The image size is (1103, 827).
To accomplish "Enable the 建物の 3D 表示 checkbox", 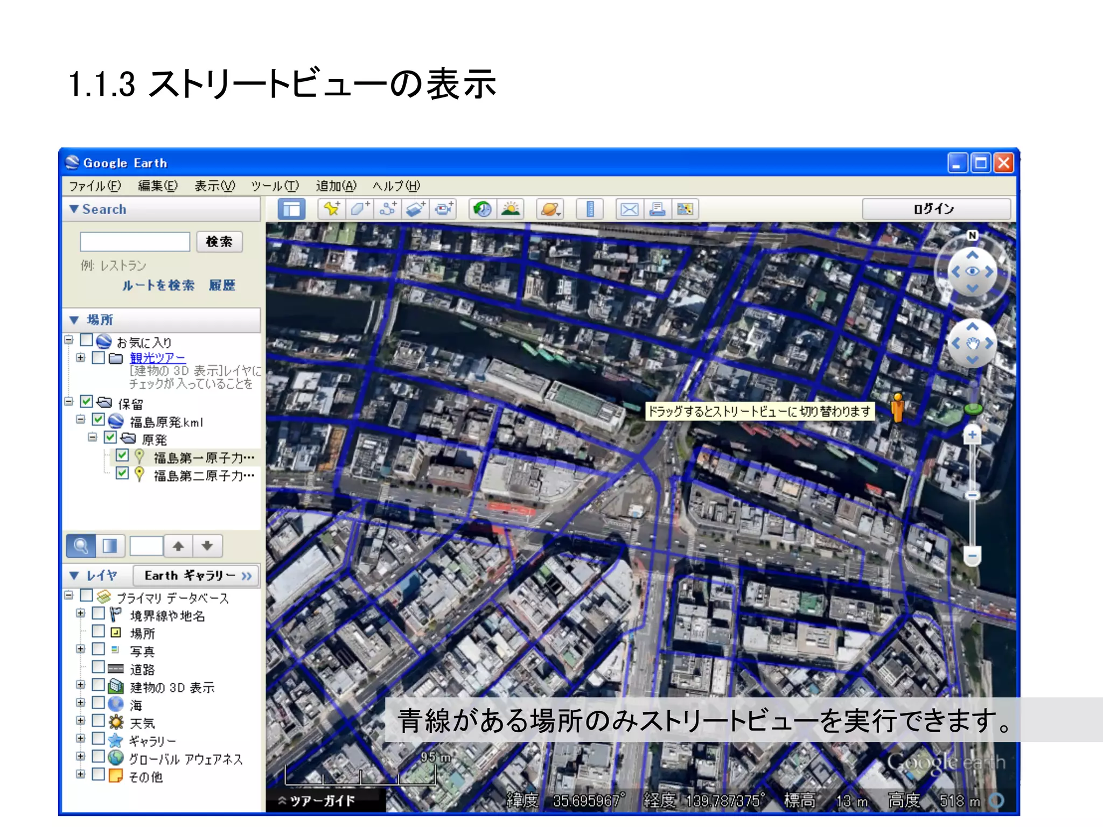I will click(98, 685).
